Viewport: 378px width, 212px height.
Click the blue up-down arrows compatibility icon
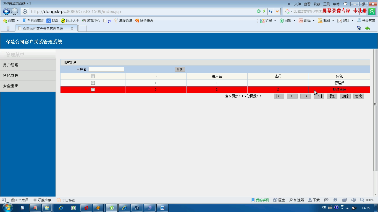[x=270, y=11]
